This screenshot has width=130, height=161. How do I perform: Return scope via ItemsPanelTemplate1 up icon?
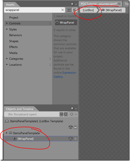7,121
